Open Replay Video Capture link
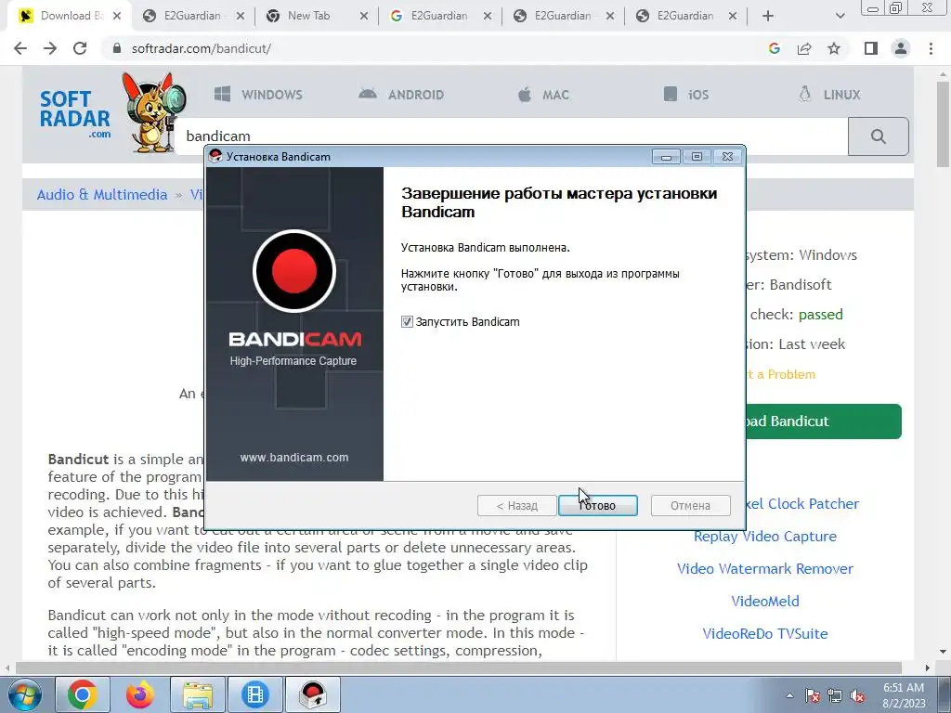The height and width of the screenshot is (713, 951). 765,537
